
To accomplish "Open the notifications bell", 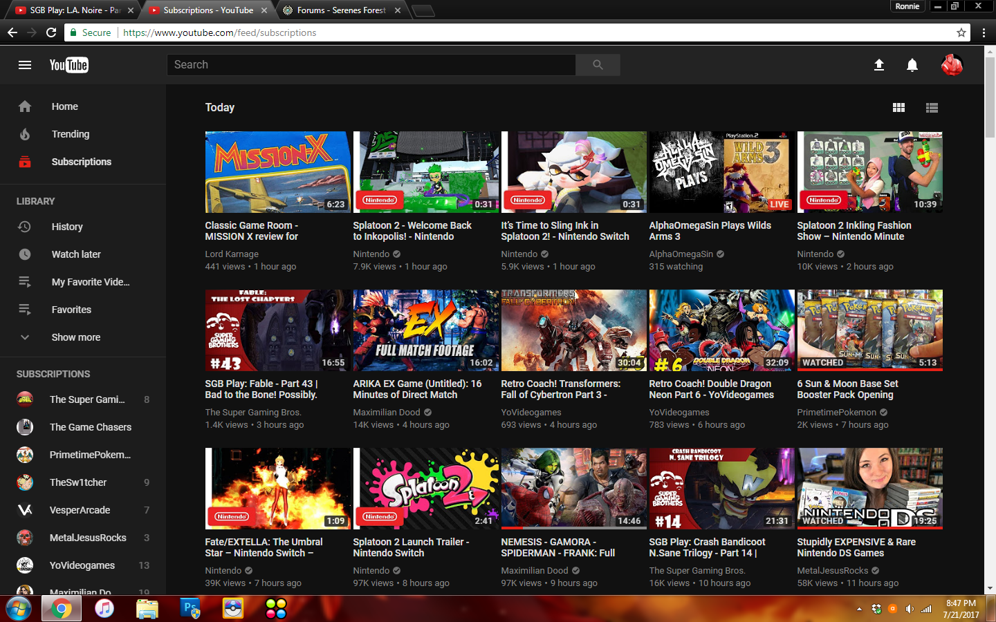I will [912, 65].
